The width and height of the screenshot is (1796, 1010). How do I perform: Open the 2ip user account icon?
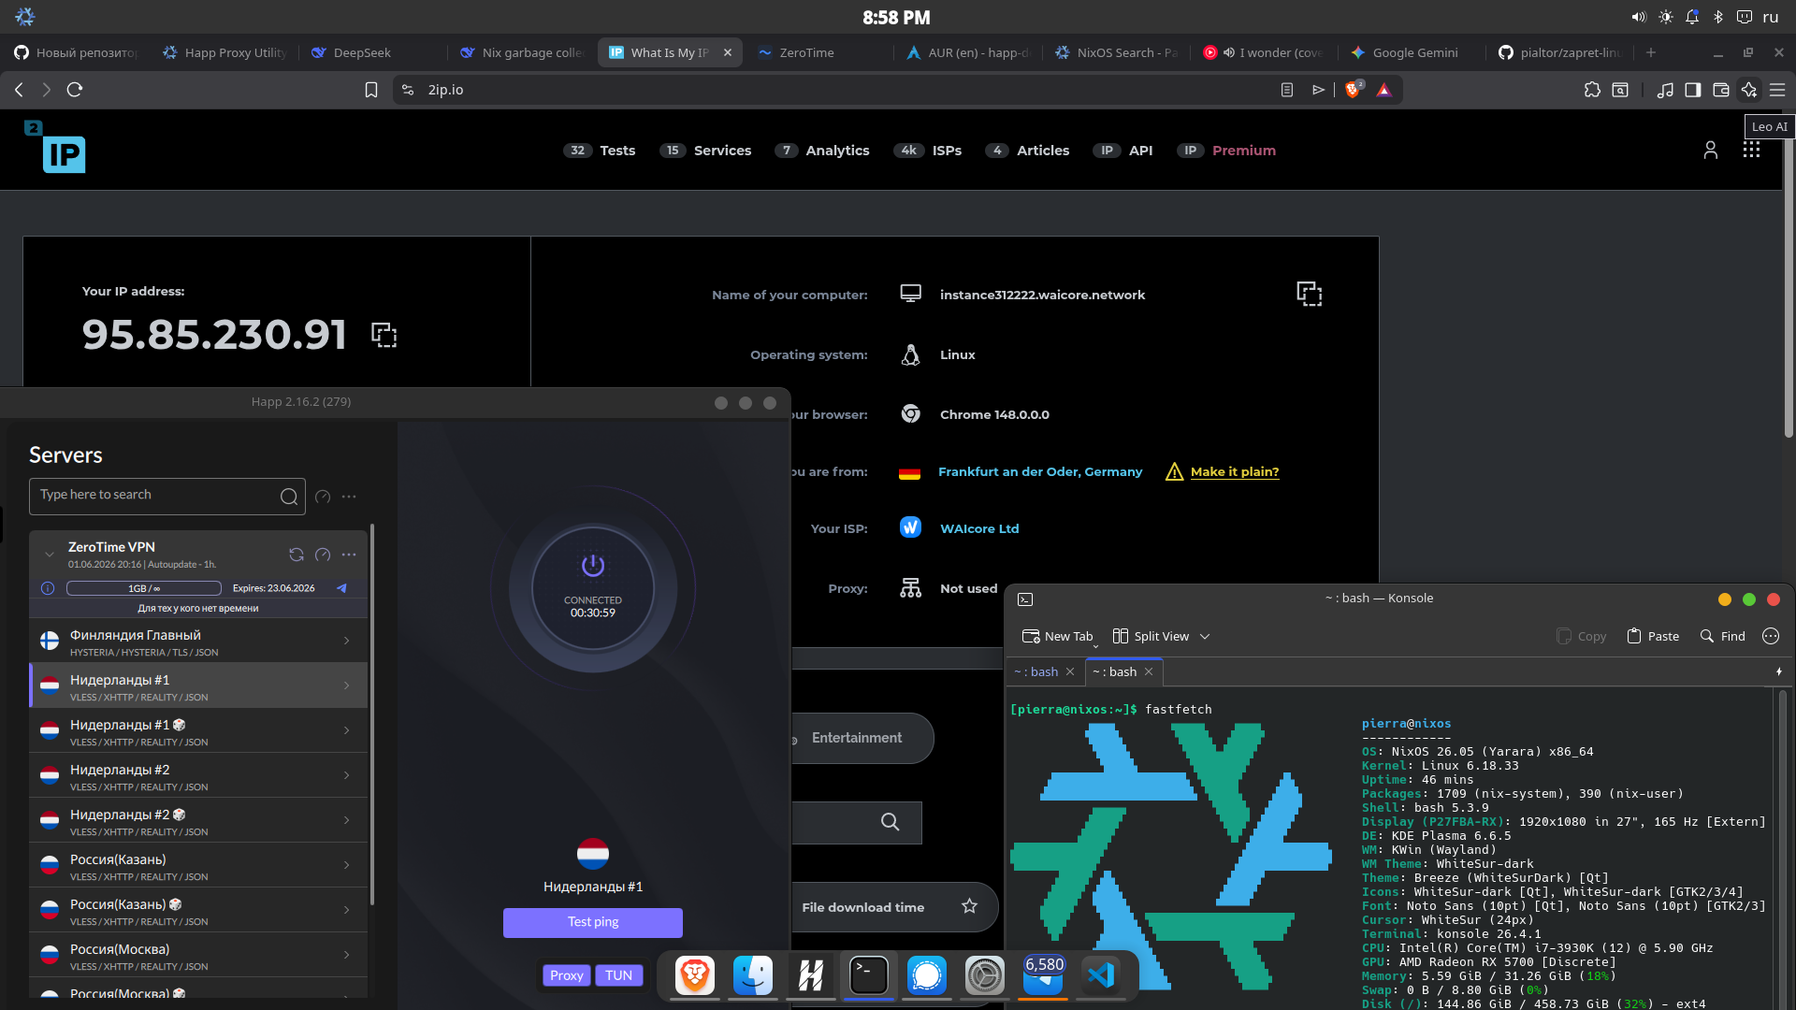(1711, 151)
